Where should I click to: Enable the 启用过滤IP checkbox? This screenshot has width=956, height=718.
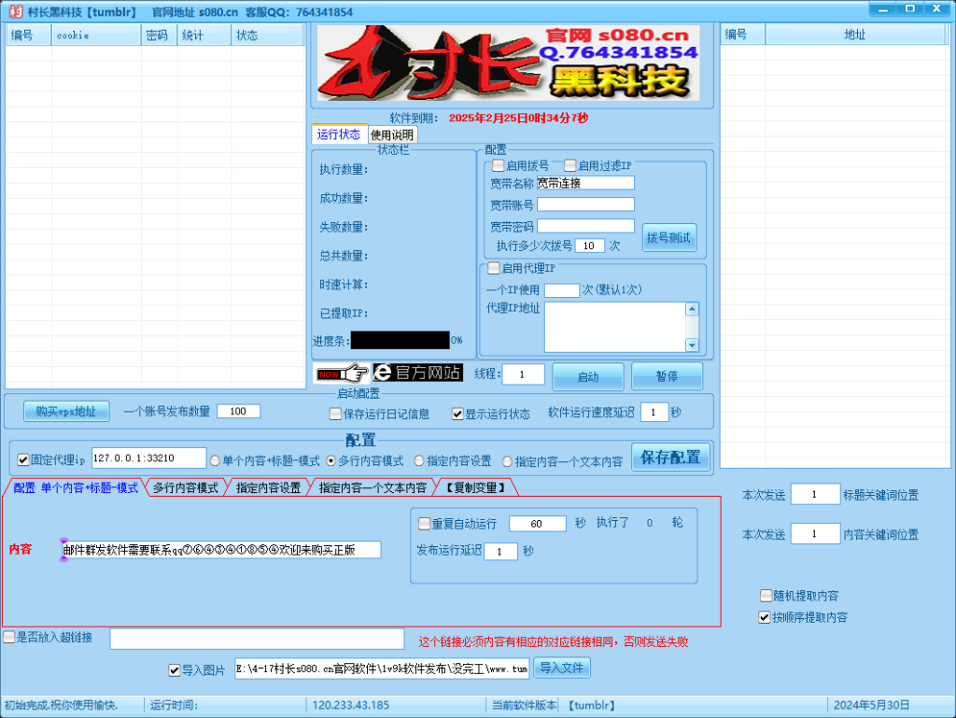click(x=570, y=165)
